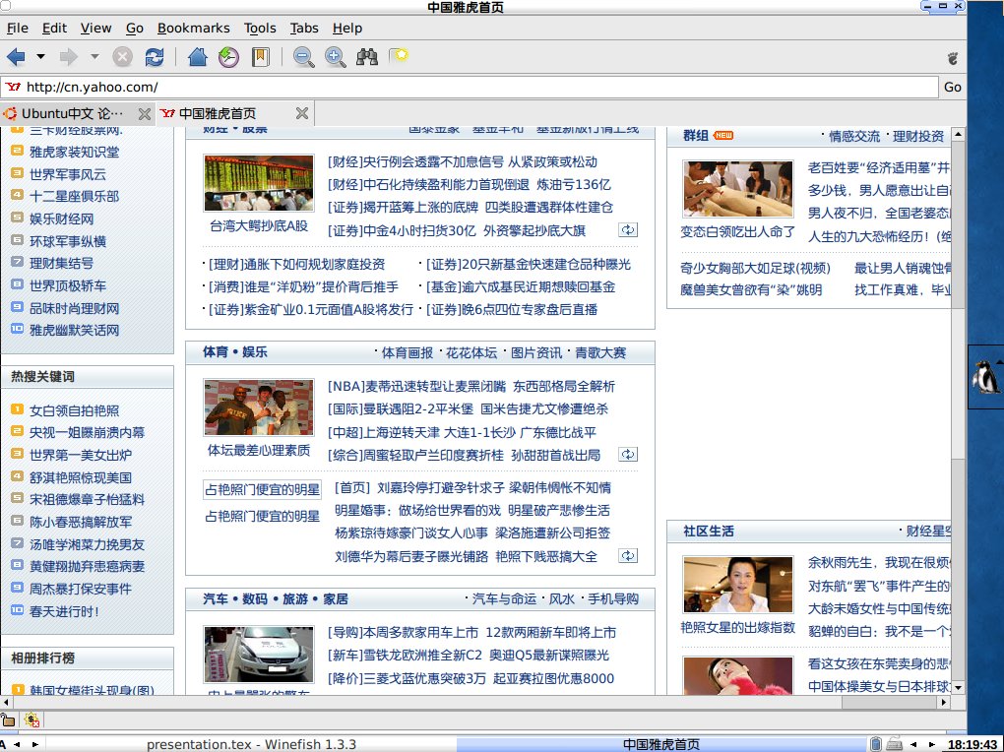Screen dimensions: 1004x752
Task: Open the Help menu
Action: pyautogui.click(x=347, y=29)
